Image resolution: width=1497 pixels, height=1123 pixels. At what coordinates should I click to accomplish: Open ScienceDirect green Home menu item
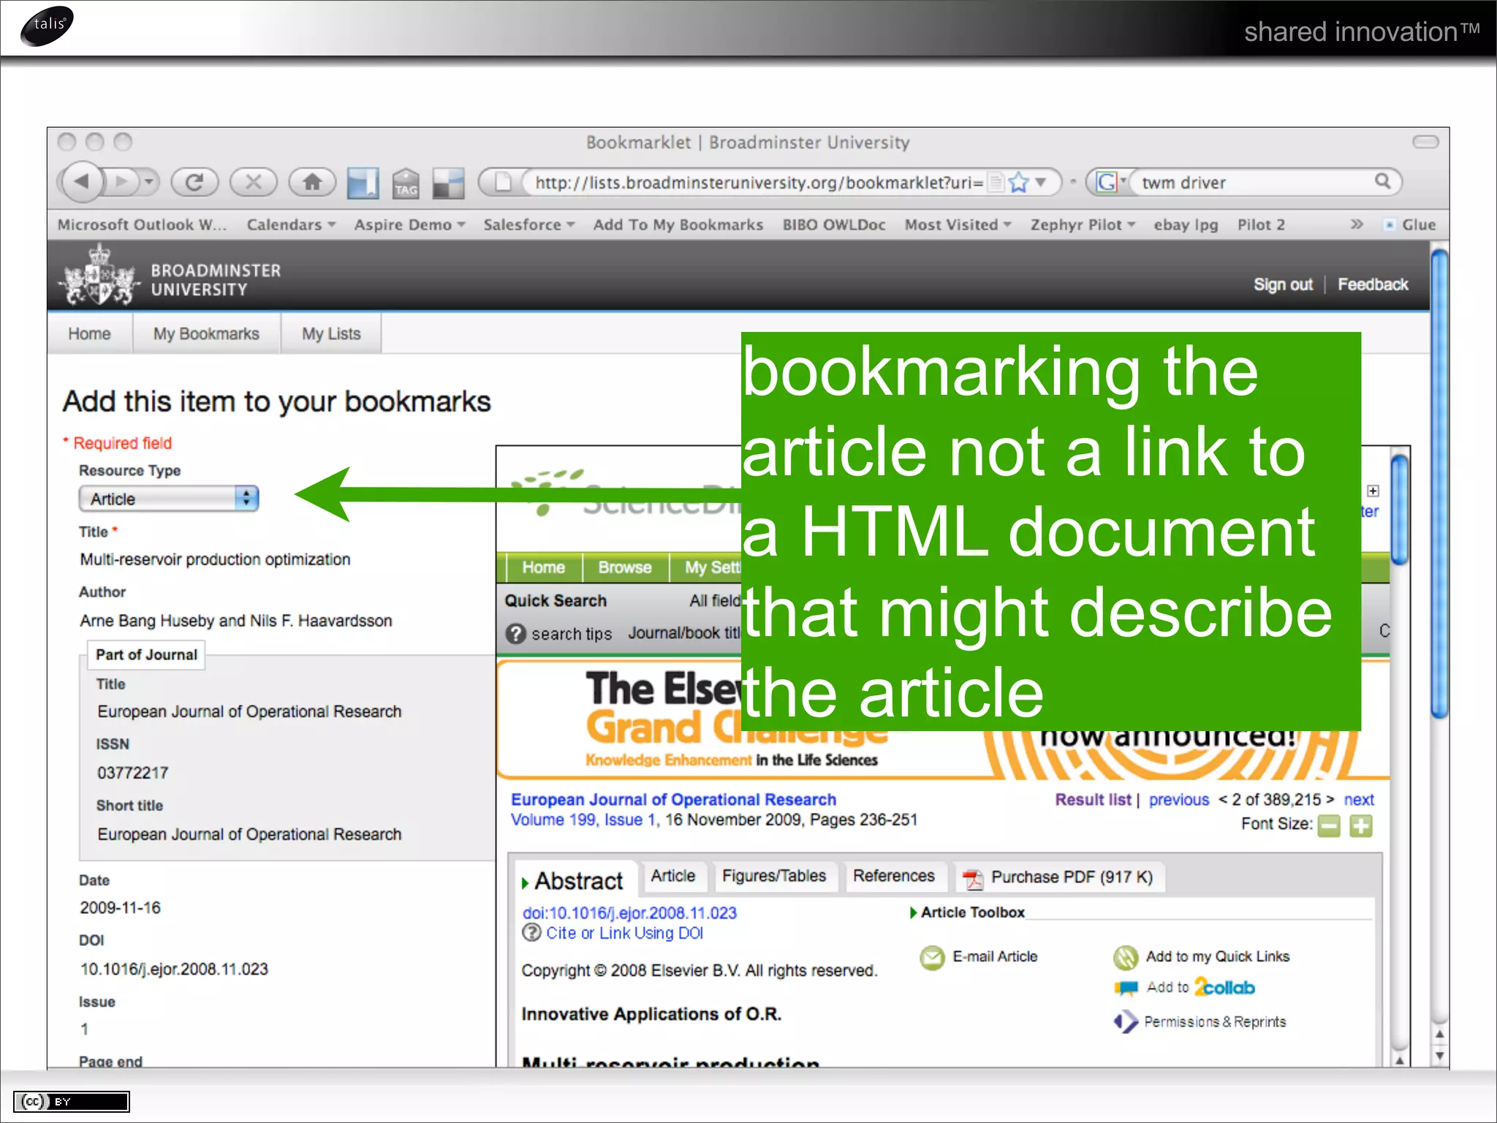tap(543, 567)
